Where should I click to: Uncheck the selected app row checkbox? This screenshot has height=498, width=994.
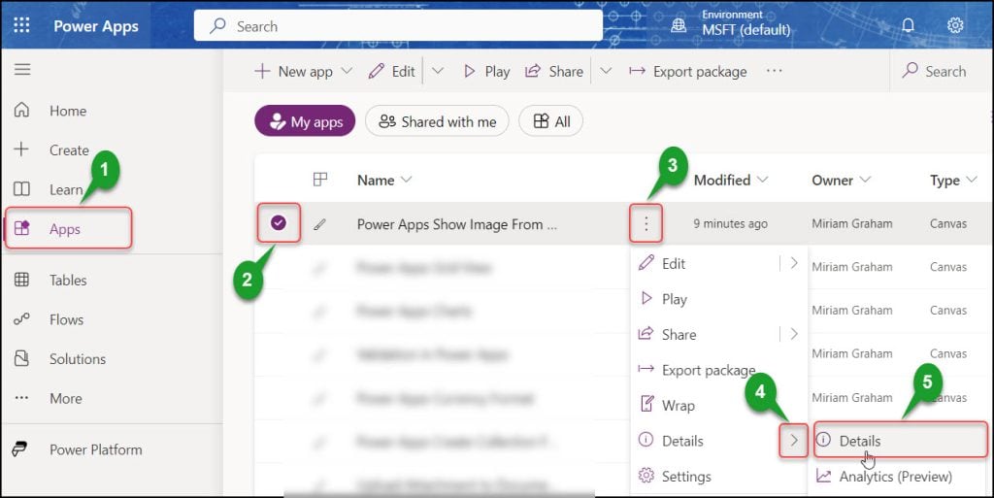[279, 222]
